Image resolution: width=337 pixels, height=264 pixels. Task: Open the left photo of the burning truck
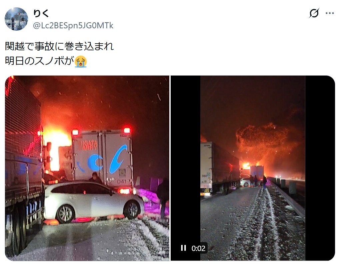pos(87,168)
